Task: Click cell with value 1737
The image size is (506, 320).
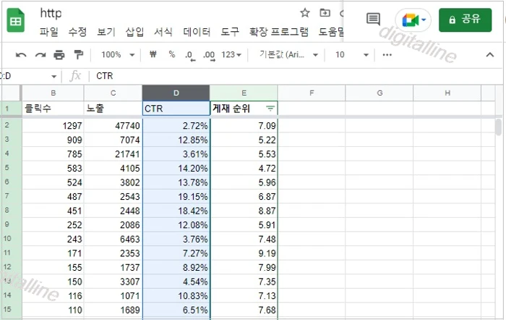Action: (113, 267)
